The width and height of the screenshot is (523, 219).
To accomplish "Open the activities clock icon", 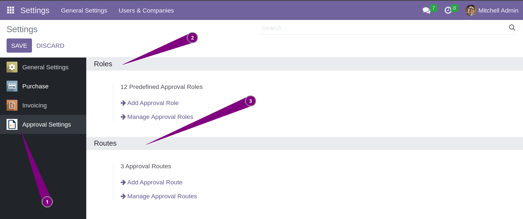I will click(x=448, y=10).
